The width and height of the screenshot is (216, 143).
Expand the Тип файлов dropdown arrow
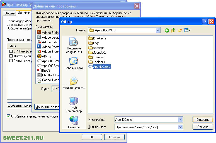click(x=180, y=127)
